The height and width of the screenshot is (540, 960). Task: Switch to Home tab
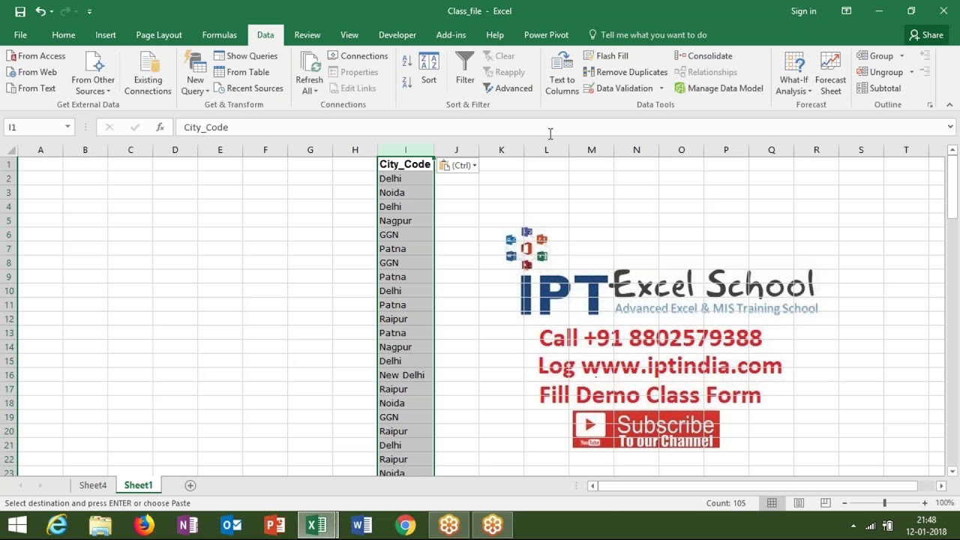63,34
